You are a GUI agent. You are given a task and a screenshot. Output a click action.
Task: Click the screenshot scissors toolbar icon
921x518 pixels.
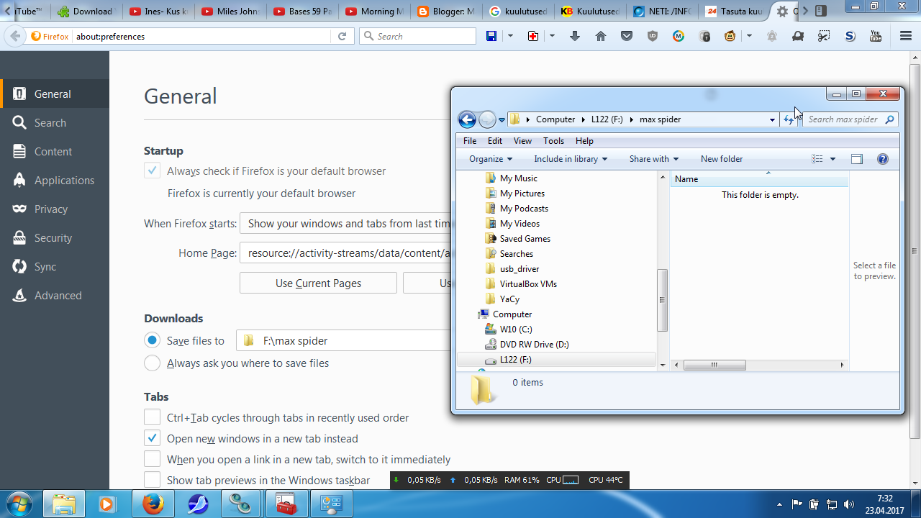pos(824,36)
